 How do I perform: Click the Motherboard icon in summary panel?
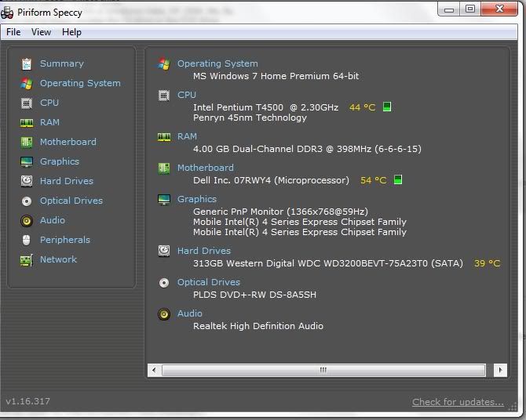tap(164, 168)
